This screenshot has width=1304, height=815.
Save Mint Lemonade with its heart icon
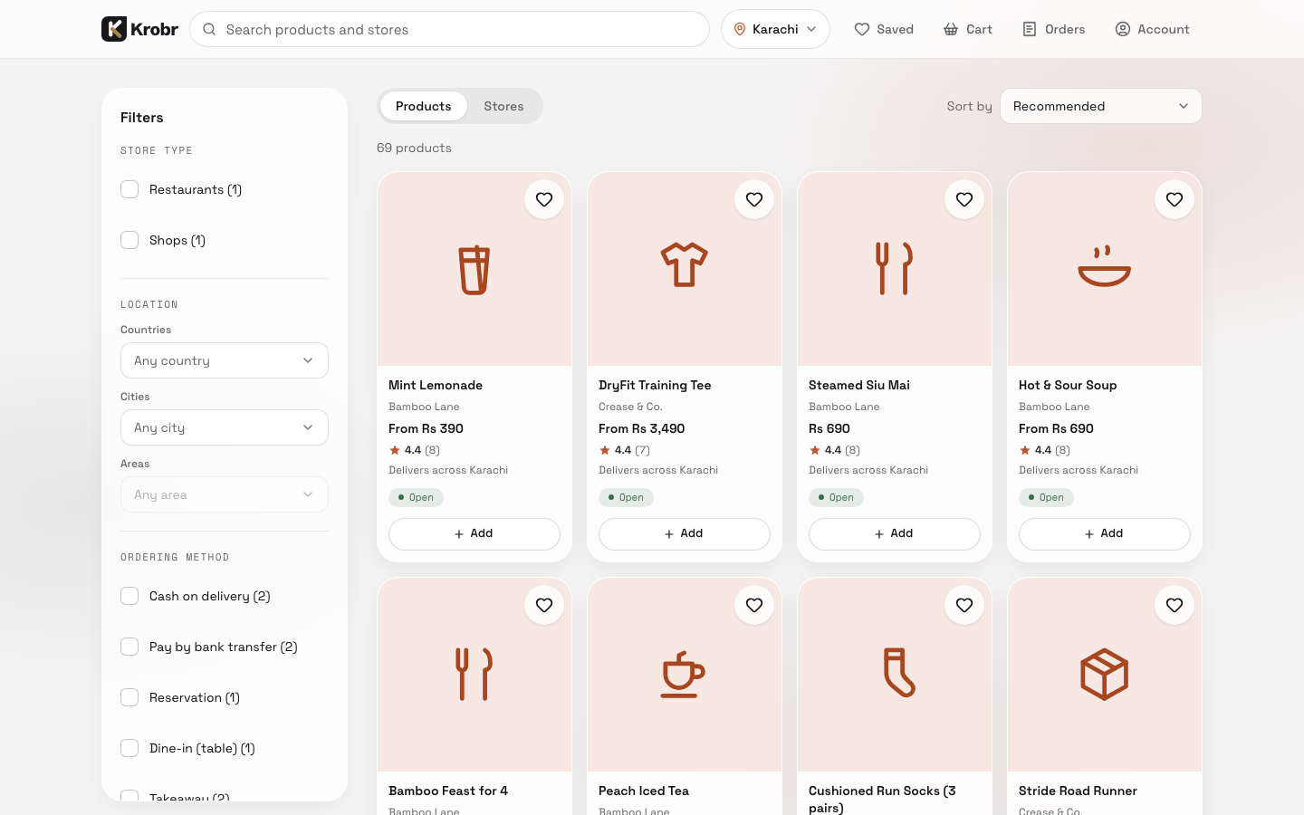[x=544, y=199]
